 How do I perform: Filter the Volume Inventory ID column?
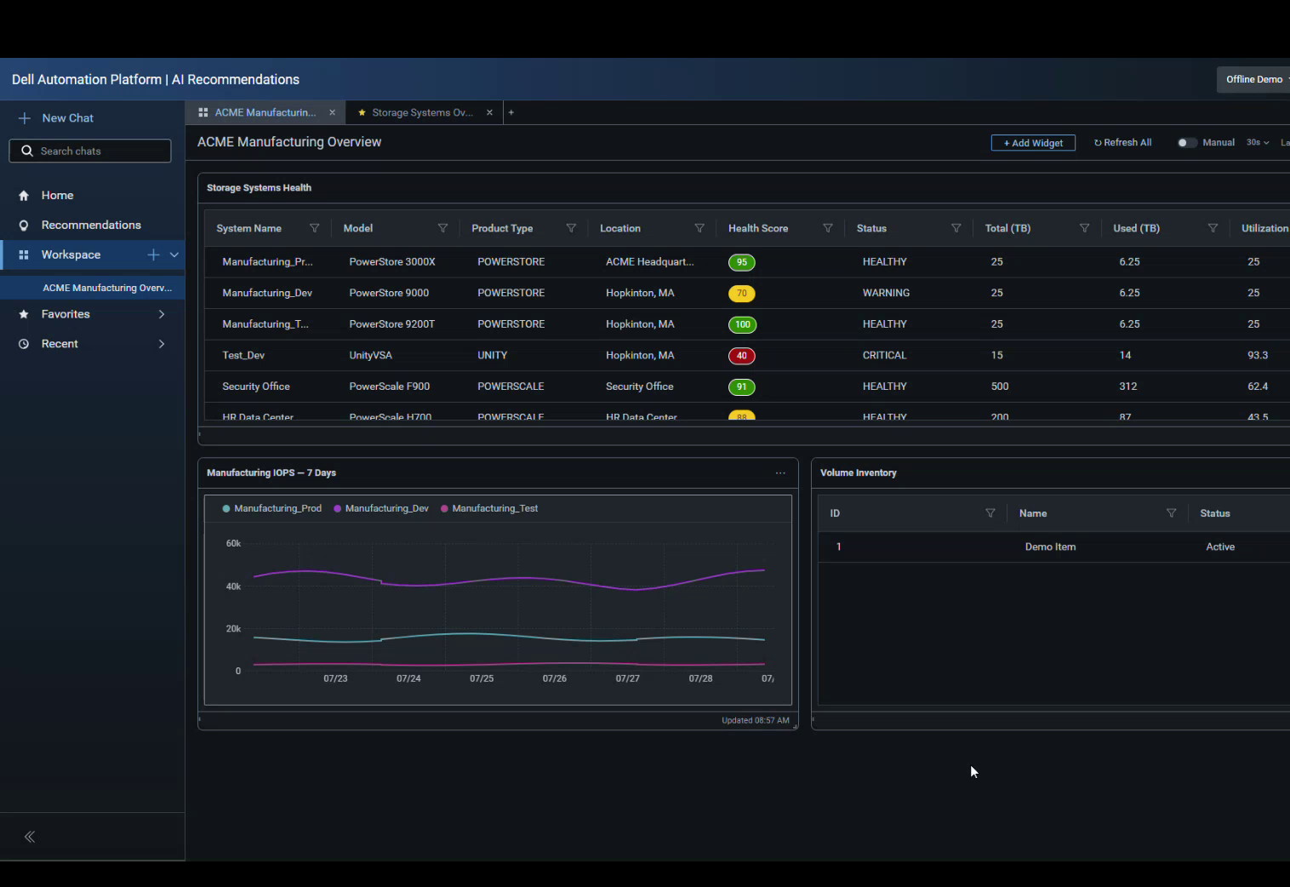click(x=990, y=513)
